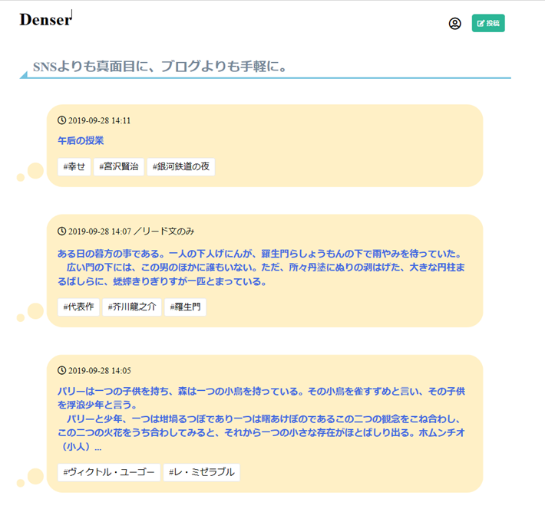Screen dimensions: 545x512
Task: Click the SNSよりも真面目に tagline heading
Action: [x=160, y=67]
